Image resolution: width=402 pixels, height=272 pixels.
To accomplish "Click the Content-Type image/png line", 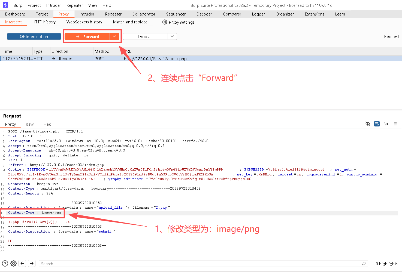I will click(35, 212).
